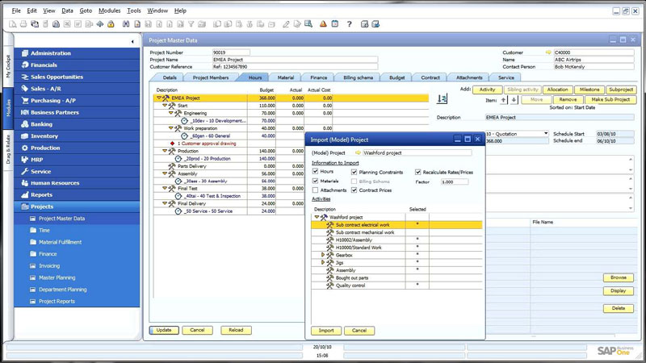This screenshot has height=363, width=646.
Task: Click the Factor input field
Action: pos(454,182)
